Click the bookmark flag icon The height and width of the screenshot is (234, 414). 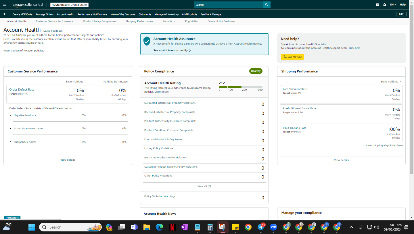point(4,14)
